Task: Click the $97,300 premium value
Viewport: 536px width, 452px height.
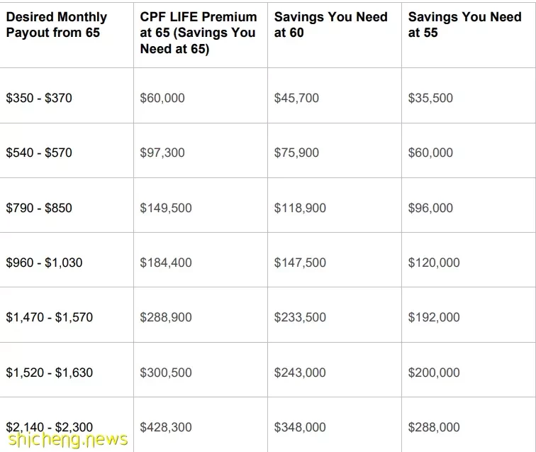Action: point(162,153)
